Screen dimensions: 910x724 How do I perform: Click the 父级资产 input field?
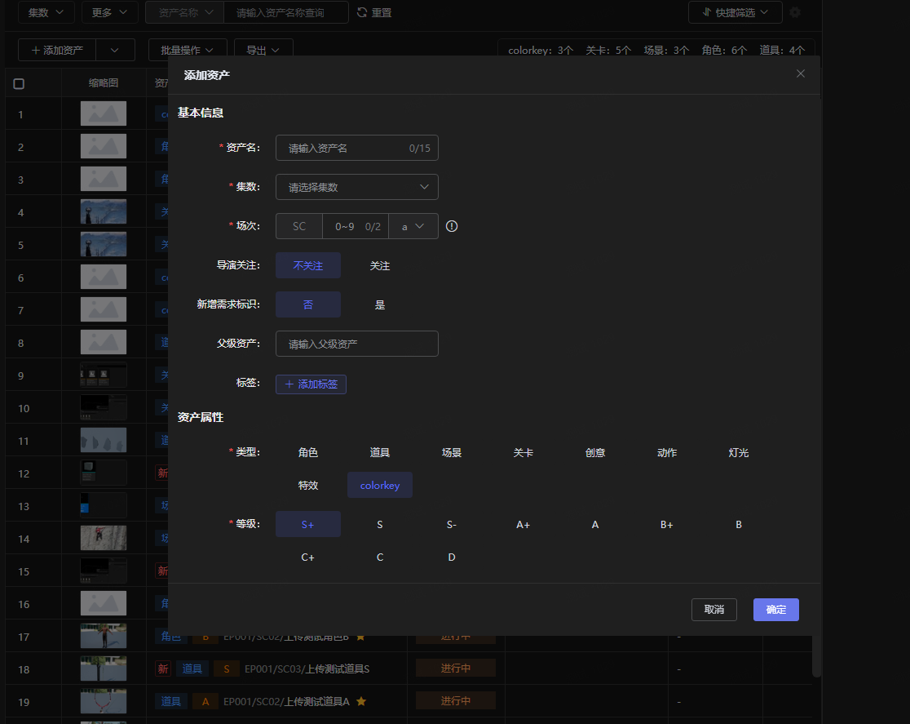tap(357, 344)
